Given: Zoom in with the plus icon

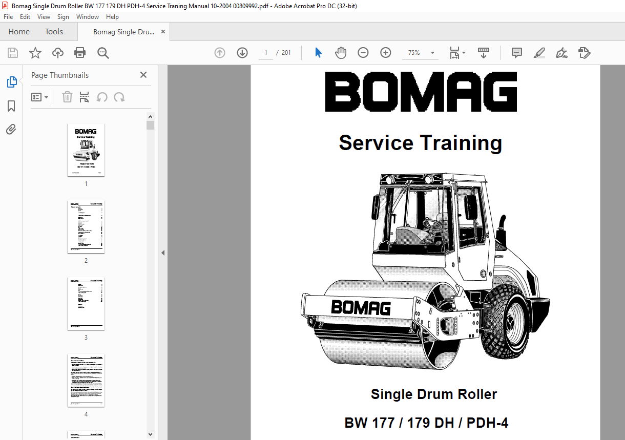Looking at the screenshot, I should pyautogui.click(x=386, y=53).
